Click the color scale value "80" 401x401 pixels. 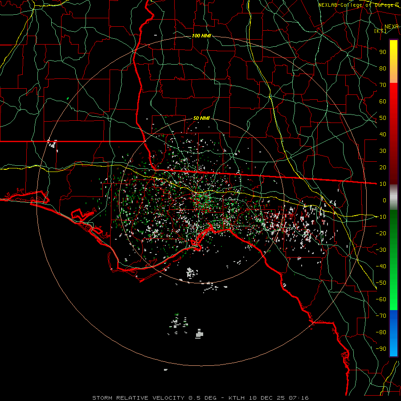(383, 68)
